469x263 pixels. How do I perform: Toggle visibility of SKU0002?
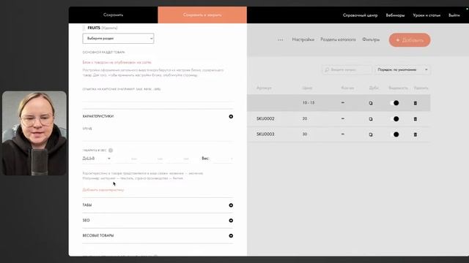[394, 118]
